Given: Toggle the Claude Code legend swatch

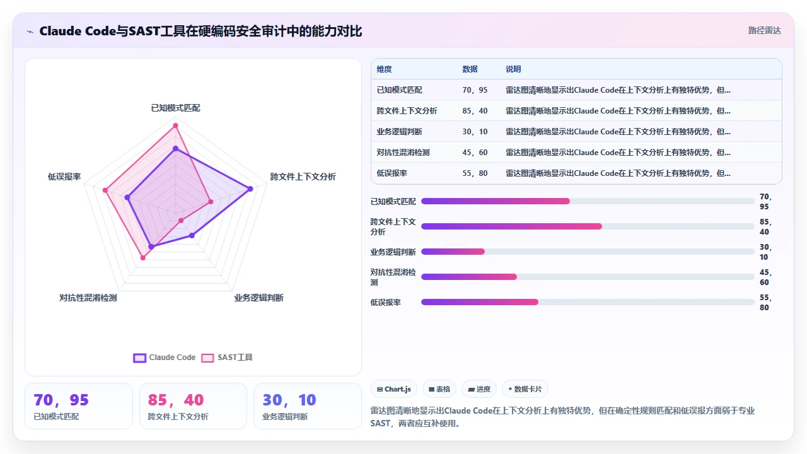Looking at the screenshot, I should tap(139, 358).
